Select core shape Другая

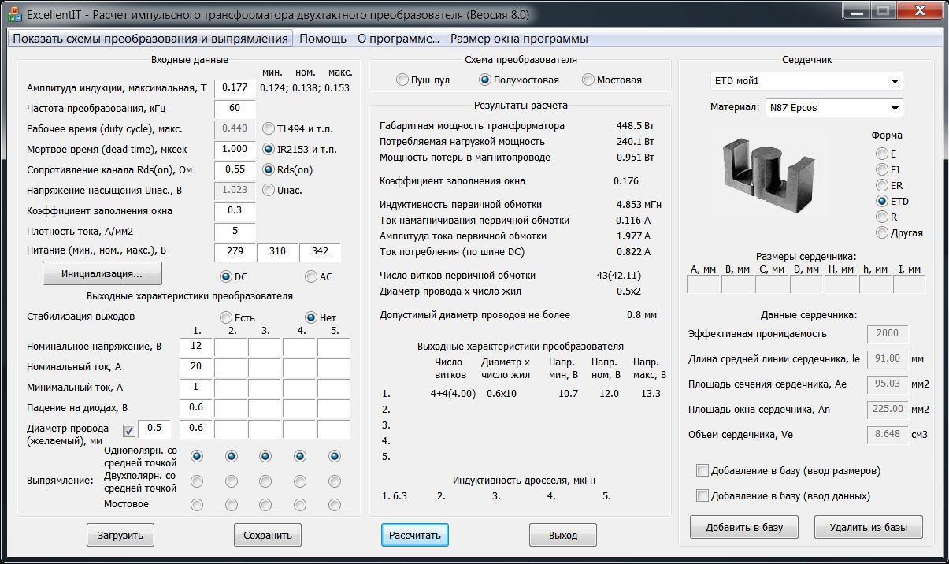coord(899,232)
